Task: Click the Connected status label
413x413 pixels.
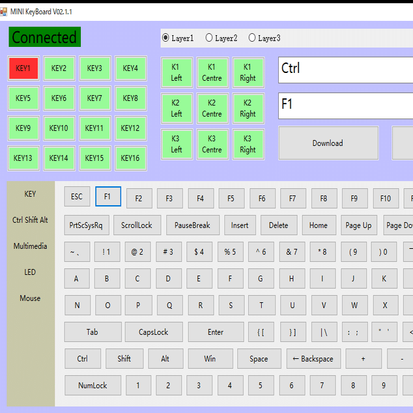Action: 44,37
